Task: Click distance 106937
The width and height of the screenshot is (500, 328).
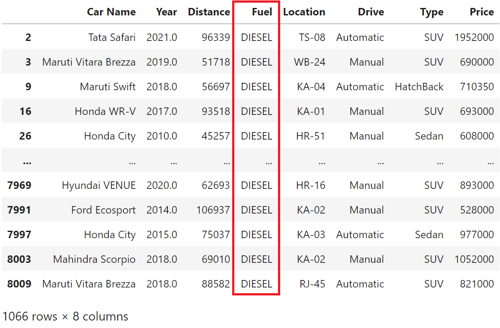Action: click(x=213, y=210)
